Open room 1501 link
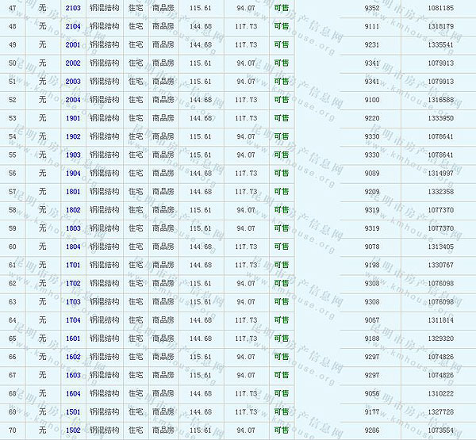Screen dimensions: 476x440 tap(73, 412)
